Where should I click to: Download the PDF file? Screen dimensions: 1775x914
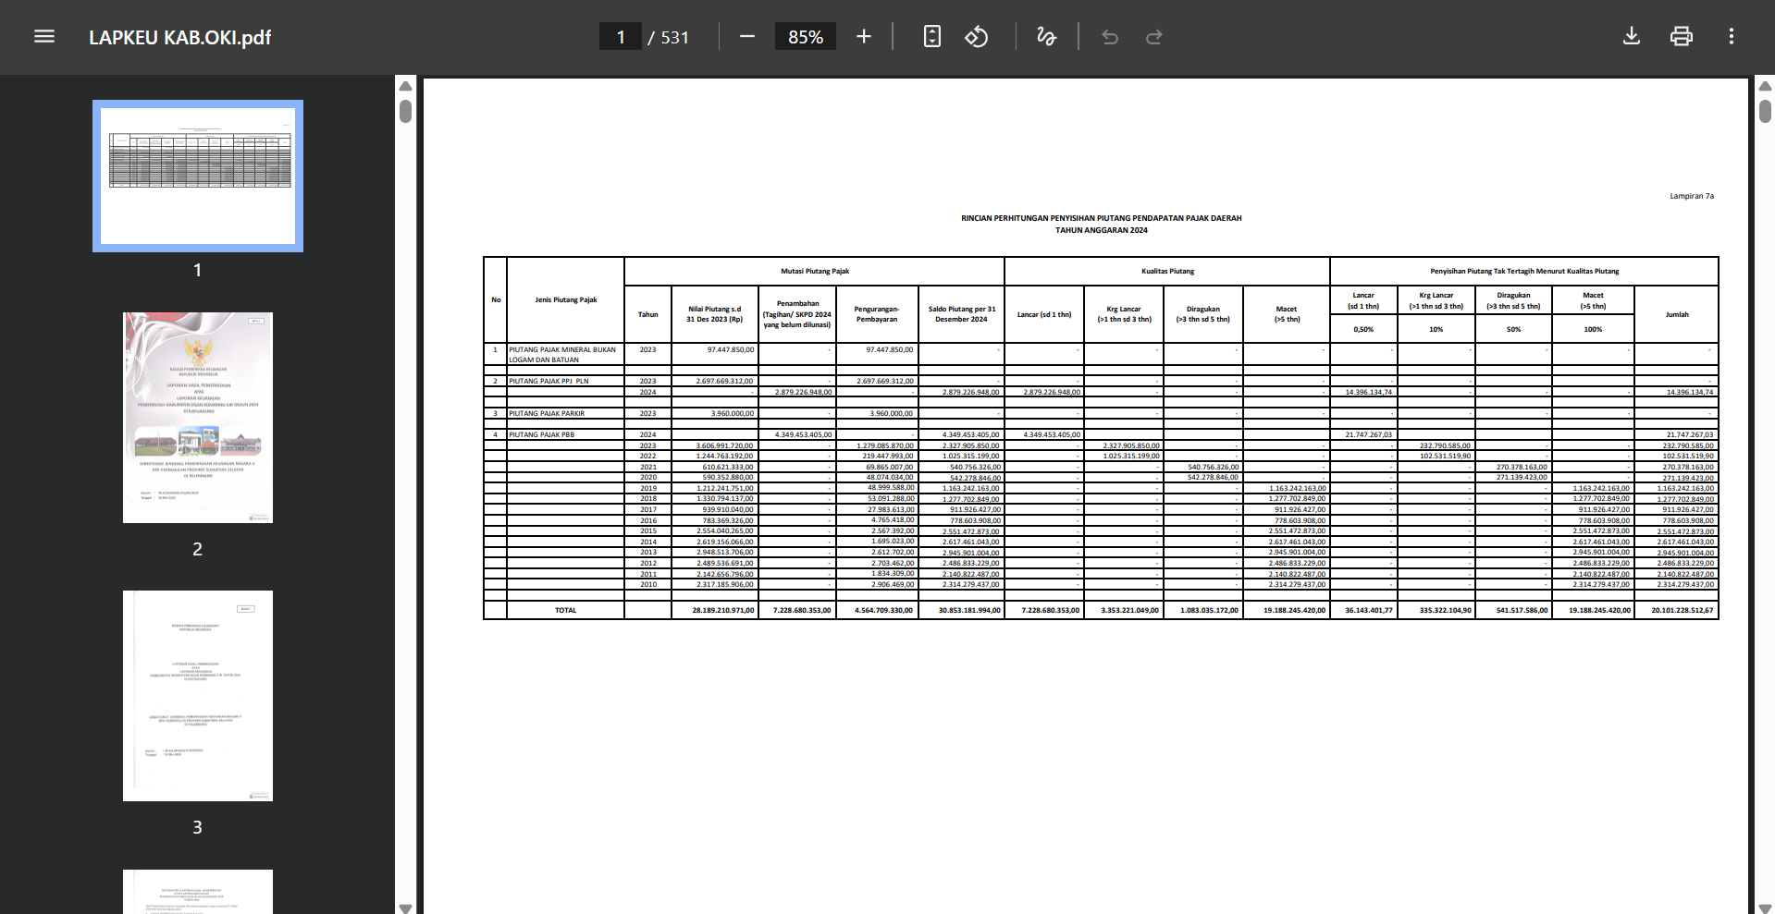[1632, 37]
